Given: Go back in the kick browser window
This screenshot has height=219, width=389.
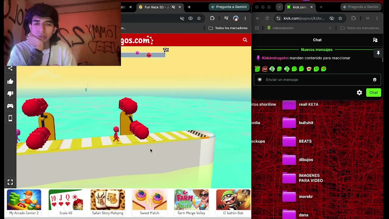Looking at the screenshot, I should [x=258, y=18].
